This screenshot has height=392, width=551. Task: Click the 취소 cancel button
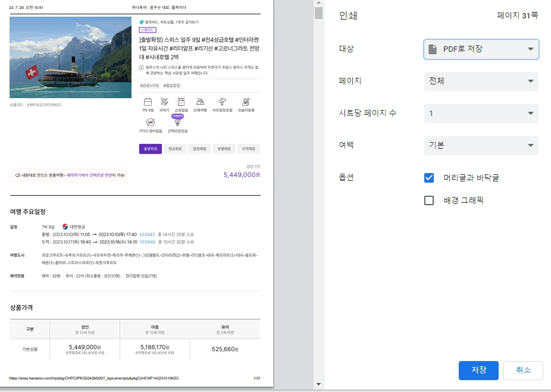click(x=523, y=370)
